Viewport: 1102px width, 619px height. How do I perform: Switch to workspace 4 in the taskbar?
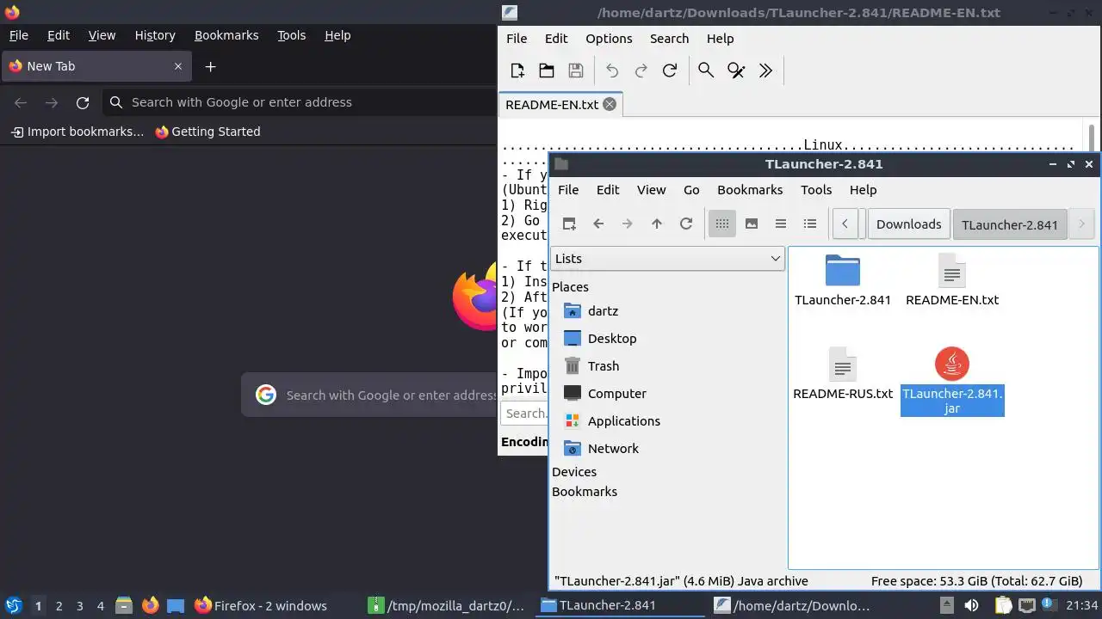pyautogui.click(x=100, y=606)
